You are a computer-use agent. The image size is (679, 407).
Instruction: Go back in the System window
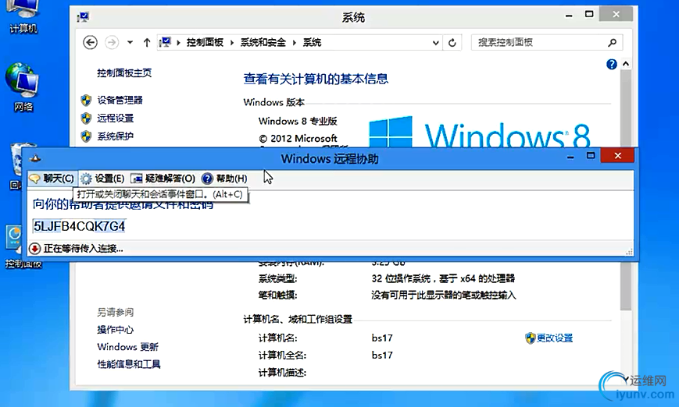[x=90, y=42]
